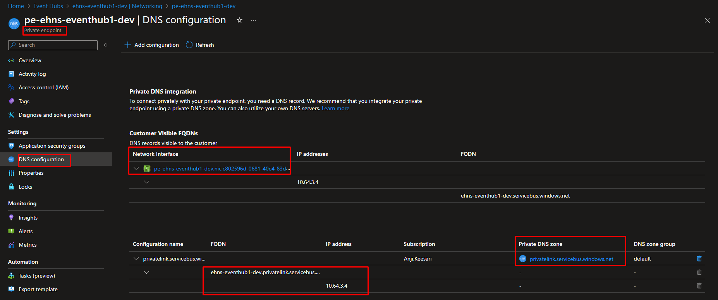Screen dimensions: 718x300
Task: Click Add configuration in the toolbar
Action: pyautogui.click(x=152, y=45)
